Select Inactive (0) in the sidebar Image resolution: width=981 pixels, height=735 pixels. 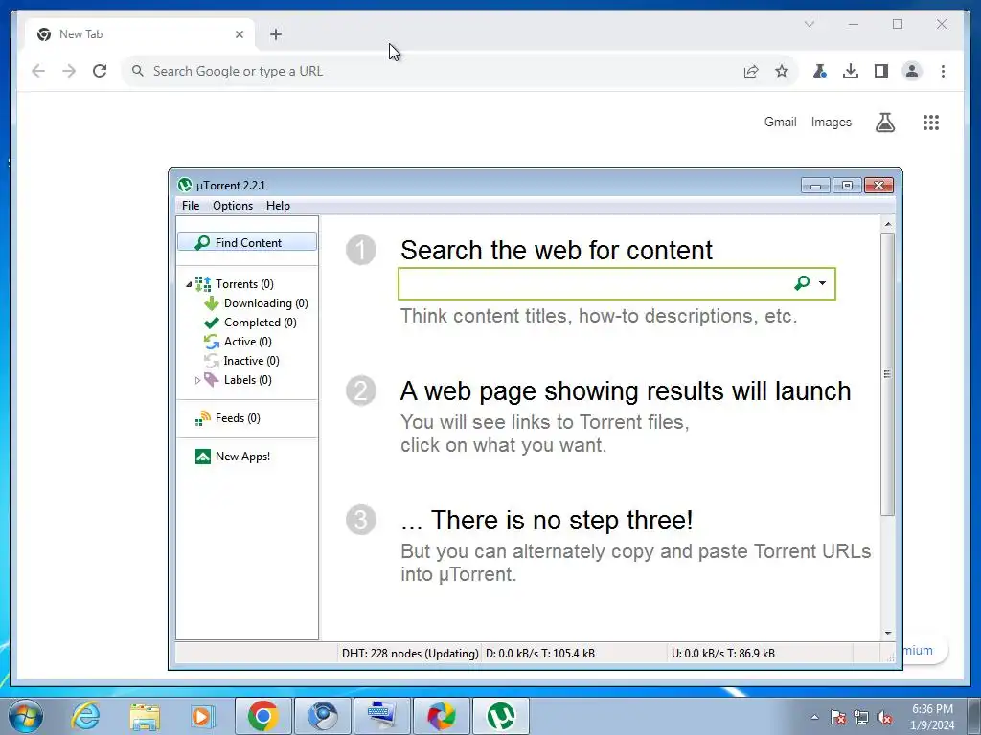point(252,361)
